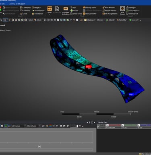151x155 pixels.
Task: Expand the 20 Frames dropdown
Action: pyautogui.click(x=19, y=126)
